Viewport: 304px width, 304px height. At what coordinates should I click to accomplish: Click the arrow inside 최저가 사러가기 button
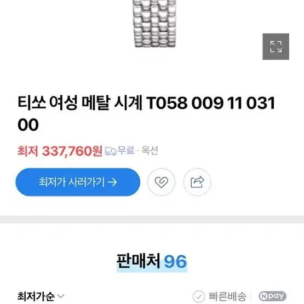click(112, 182)
